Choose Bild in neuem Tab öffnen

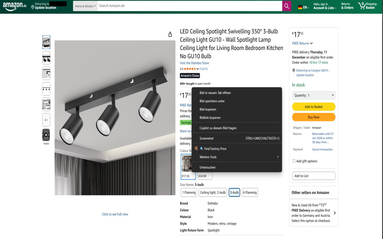237,93
